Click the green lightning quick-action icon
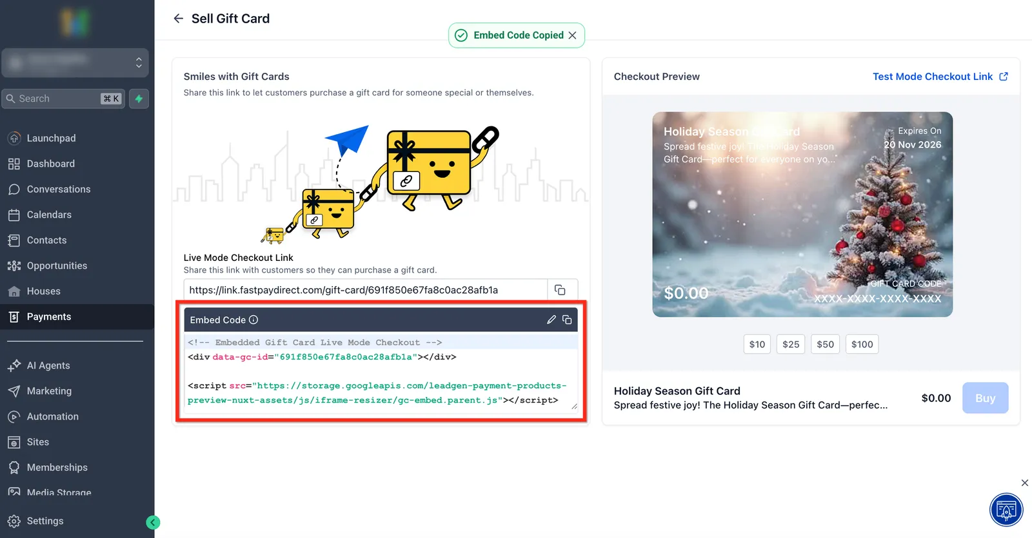1032x538 pixels. (139, 99)
